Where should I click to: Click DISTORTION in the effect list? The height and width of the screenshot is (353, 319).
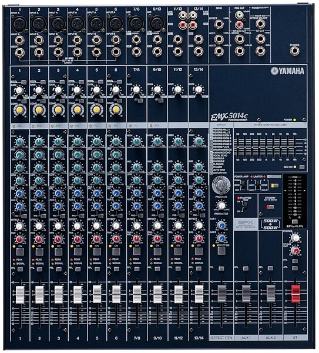tap(220, 172)
